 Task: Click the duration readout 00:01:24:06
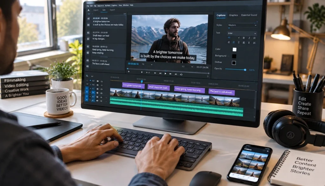point(202,67)
